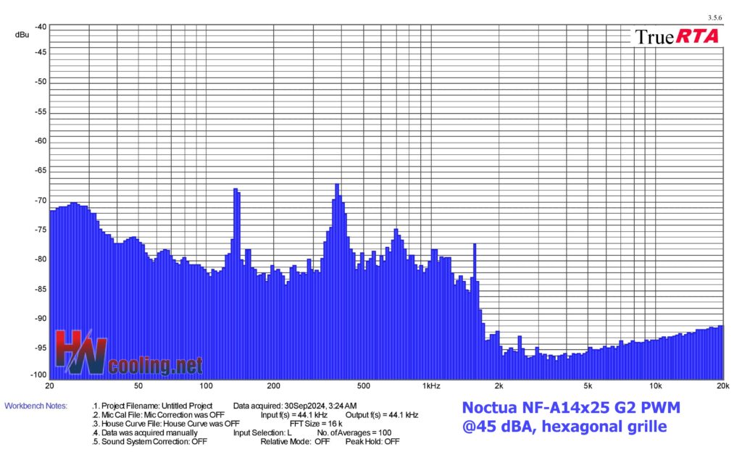The image size is (742, 452).
Task: Click the Project Filename: Untitled Project note
Action: 154,406
